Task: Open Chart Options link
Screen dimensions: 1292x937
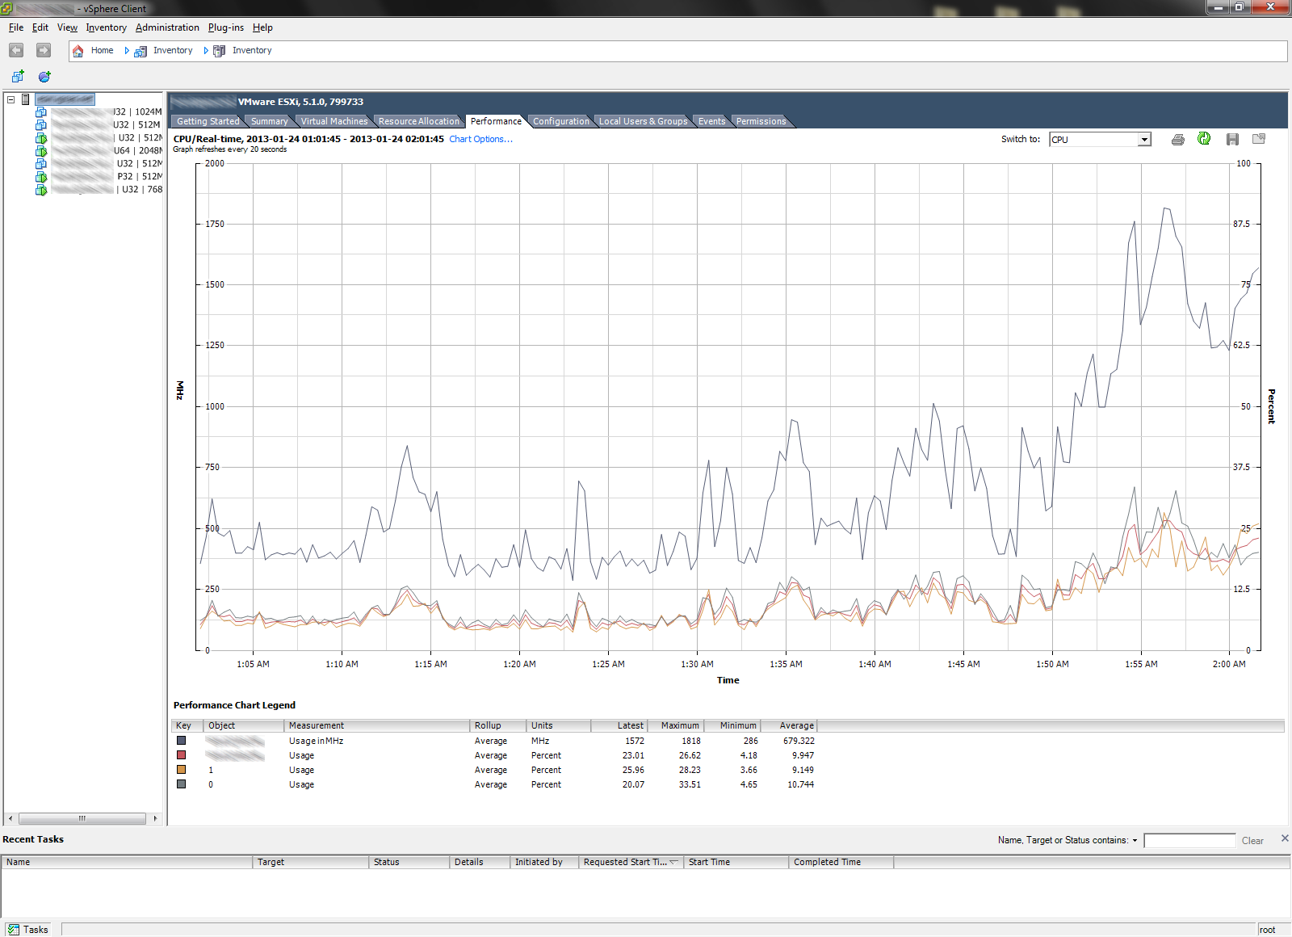Action: coord(480,139)
